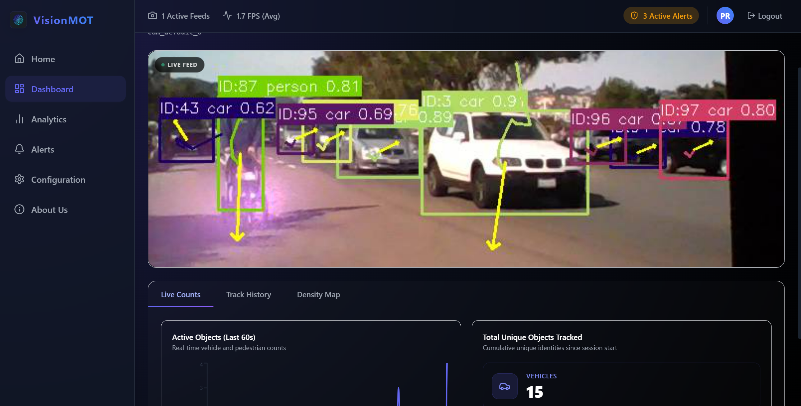
Task: Click the LIVE FEED badge
Action: (x=180, y=65)
